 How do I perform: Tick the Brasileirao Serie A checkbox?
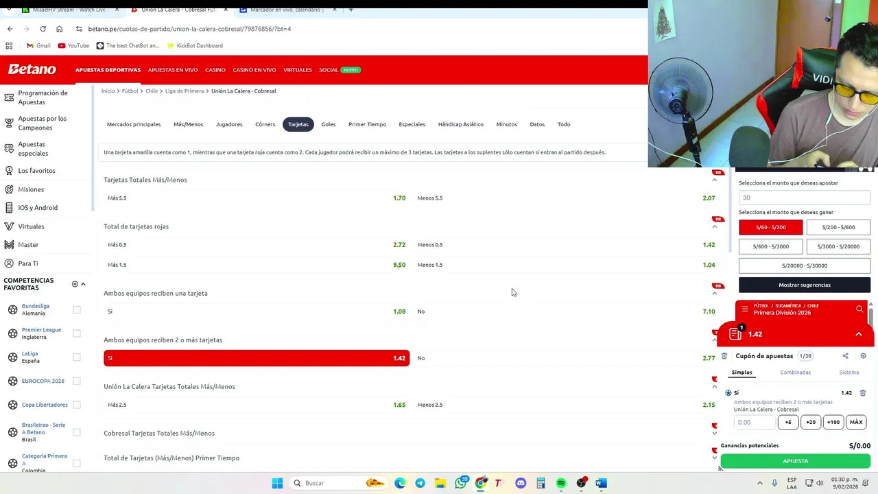[x=77, y=432]
